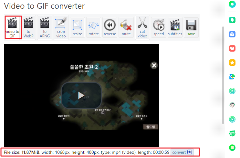Use the mute tool to remove sound

tap(126, 27)
